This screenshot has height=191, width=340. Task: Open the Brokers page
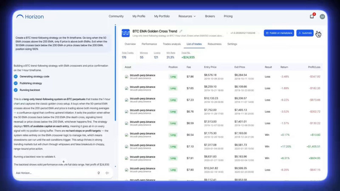(210, 16)
